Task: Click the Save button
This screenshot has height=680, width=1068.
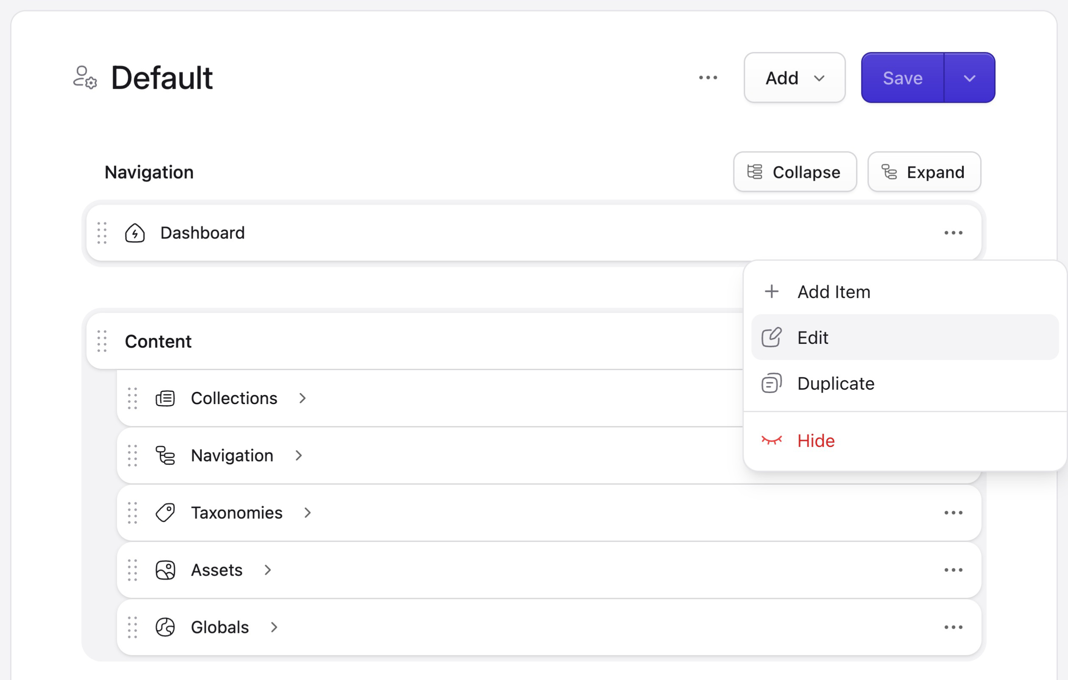Action: 903,78
